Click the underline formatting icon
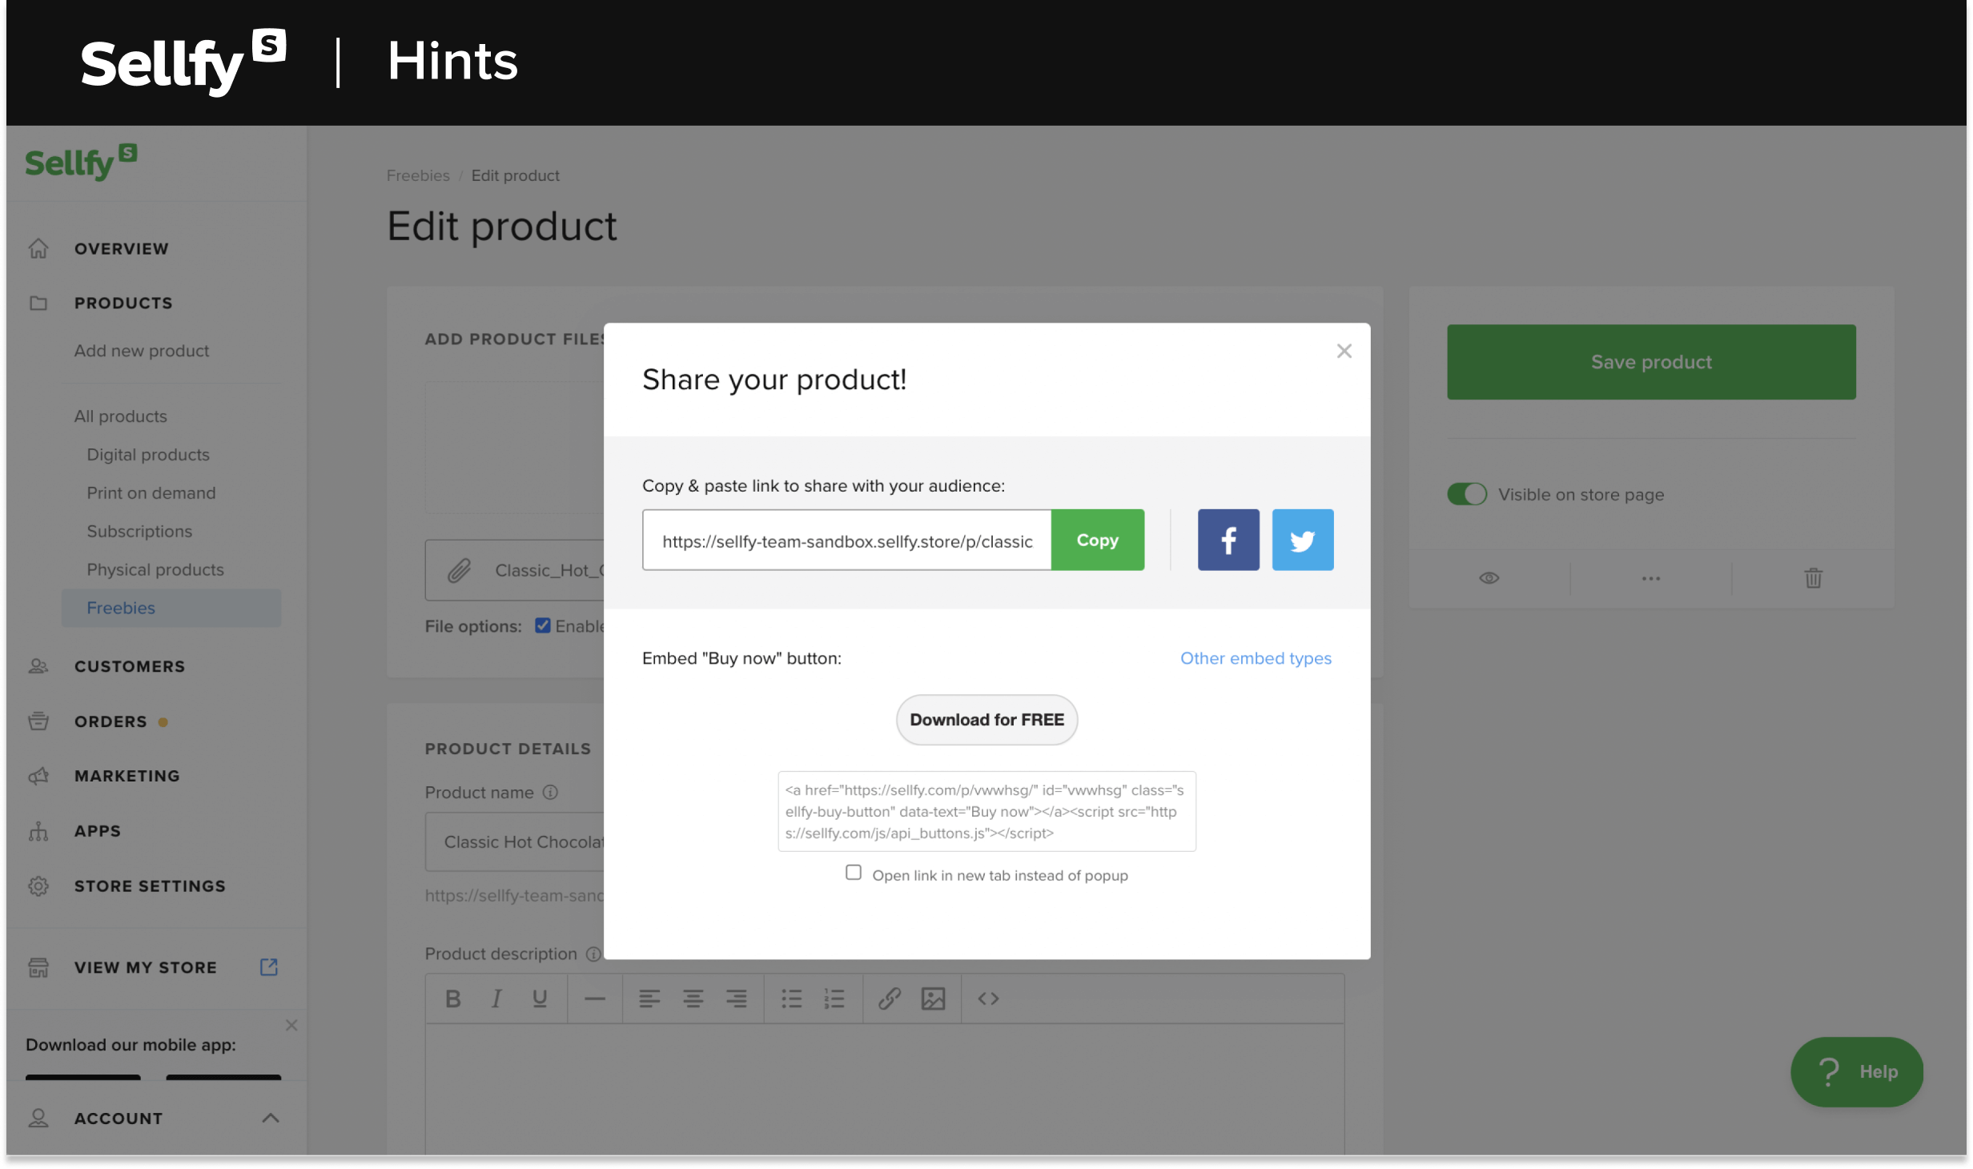The width and height of the screenshot is (1973, 1169). 538,998
